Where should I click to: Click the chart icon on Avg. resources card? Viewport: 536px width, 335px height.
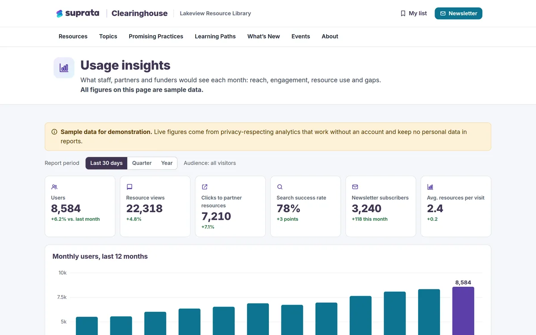tap(430, 187)
